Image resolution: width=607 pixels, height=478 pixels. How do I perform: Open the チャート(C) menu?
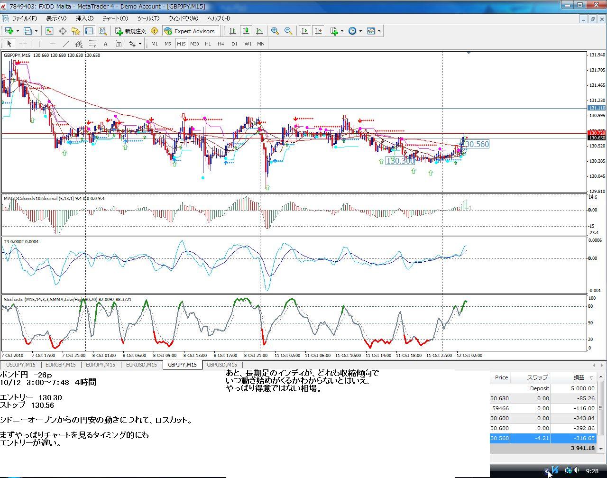pos(115,18)
